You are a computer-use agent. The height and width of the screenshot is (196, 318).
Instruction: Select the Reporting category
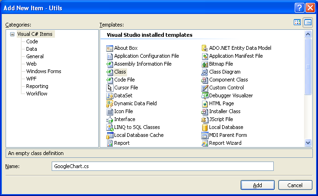[37, 86]
